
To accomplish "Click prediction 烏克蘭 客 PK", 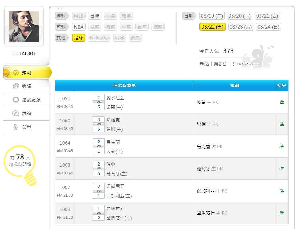I will tap(210, 147).
